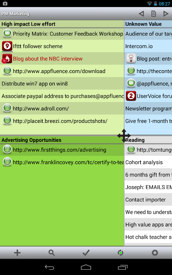The image size is (172, 275).
Task: Tap Android home navigation button
Action: 86,267
